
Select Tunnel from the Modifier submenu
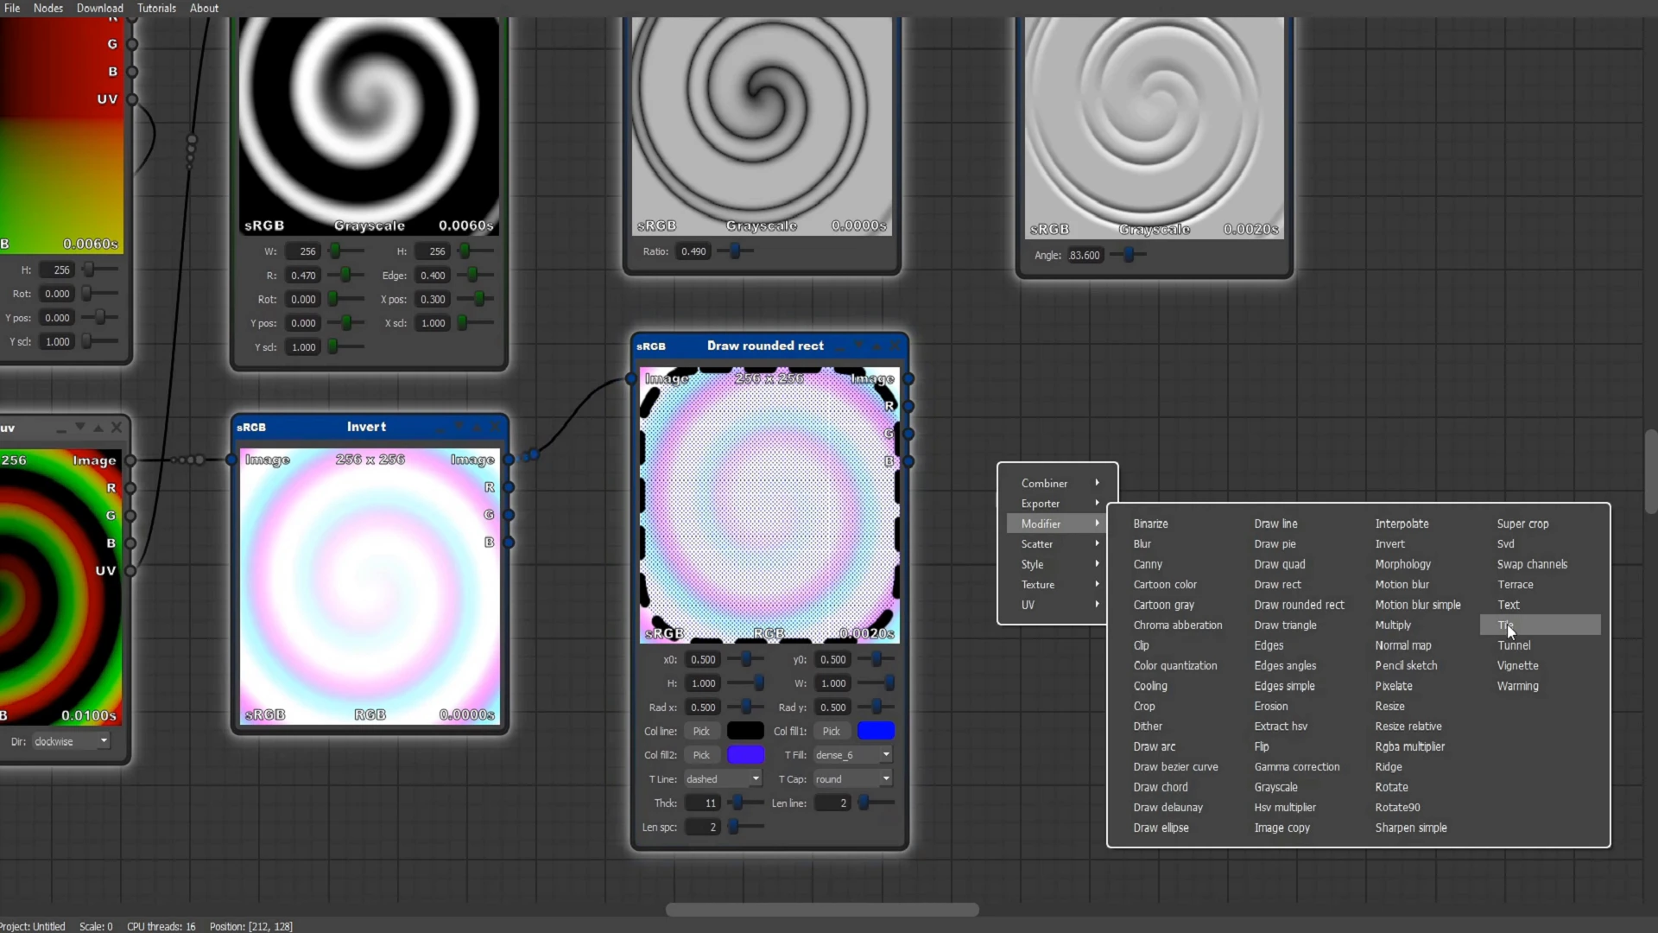coord(1514,645)
